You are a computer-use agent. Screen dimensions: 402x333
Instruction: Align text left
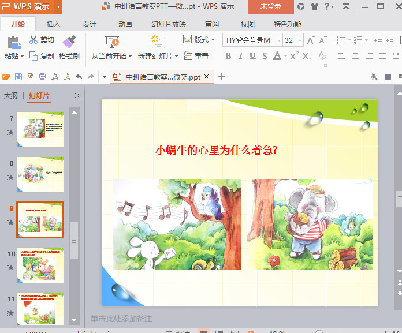pos(341,55)
